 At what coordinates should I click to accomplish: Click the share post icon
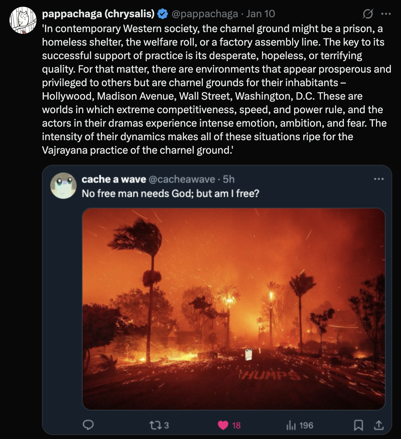tap(379, 425)
